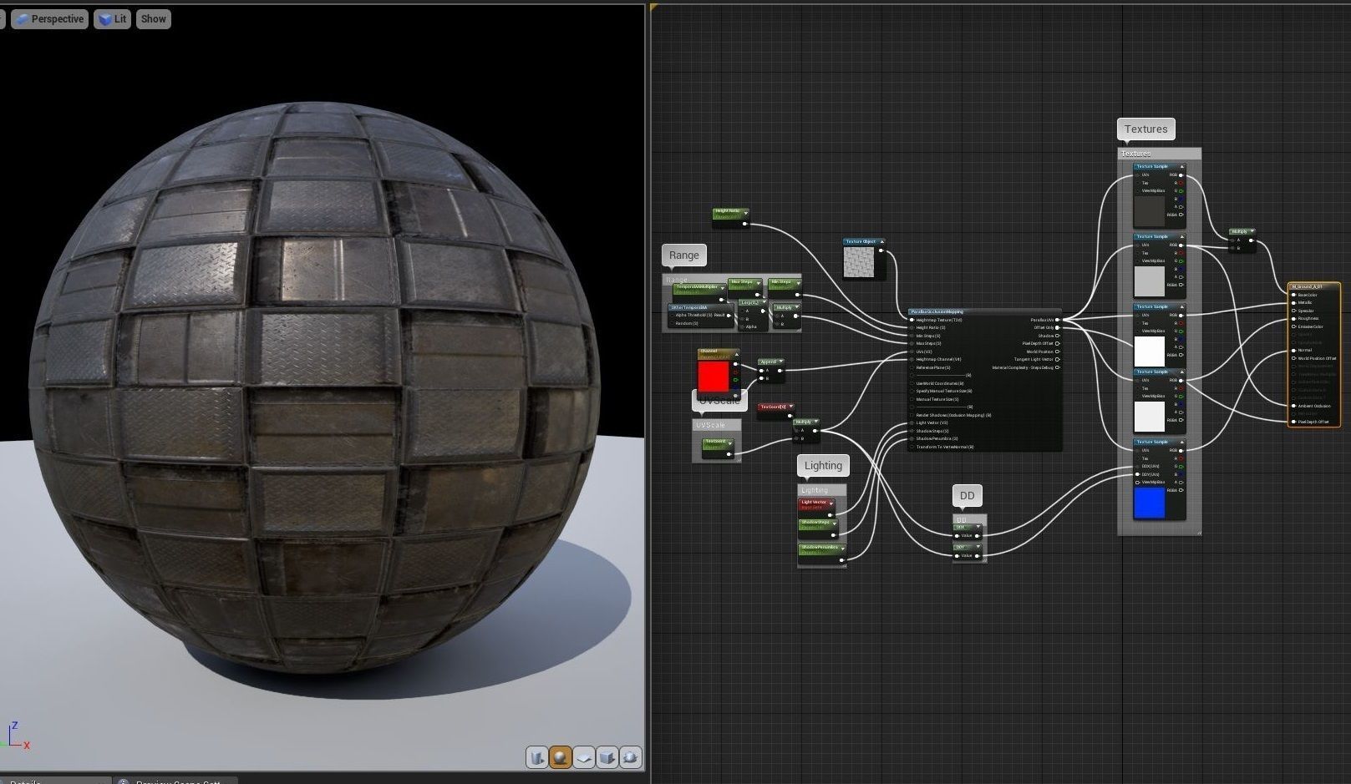Select the Lighting comment bubble
1351x784 pixels.
point(823,465)
